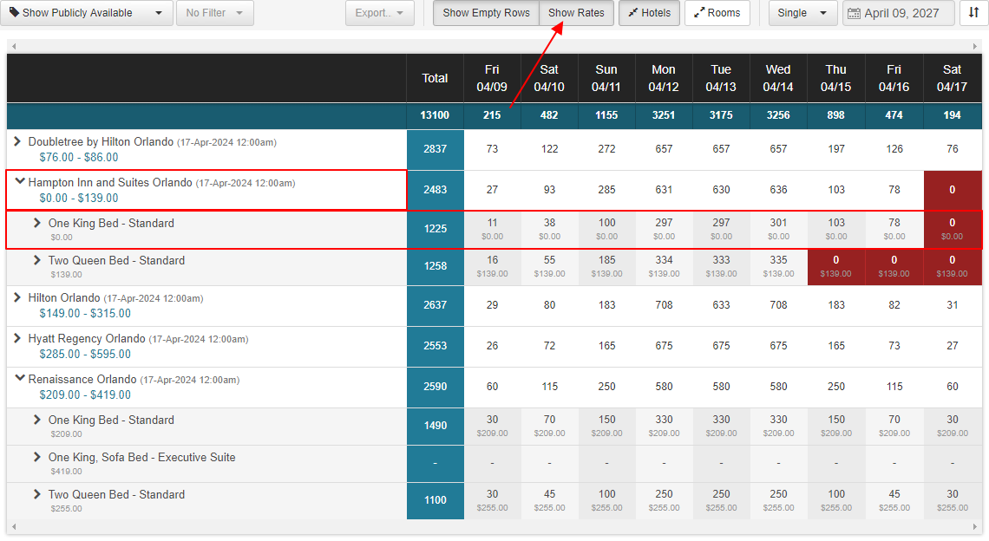Open the Single occupancy dropdown
This screenshot has height=541, width=989.
pos(802,13)
